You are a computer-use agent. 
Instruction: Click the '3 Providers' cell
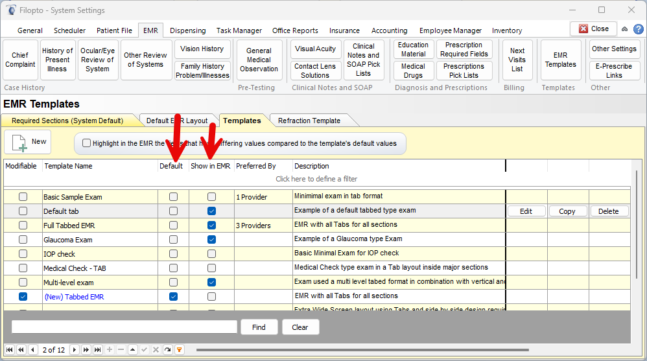pos(263,226)
